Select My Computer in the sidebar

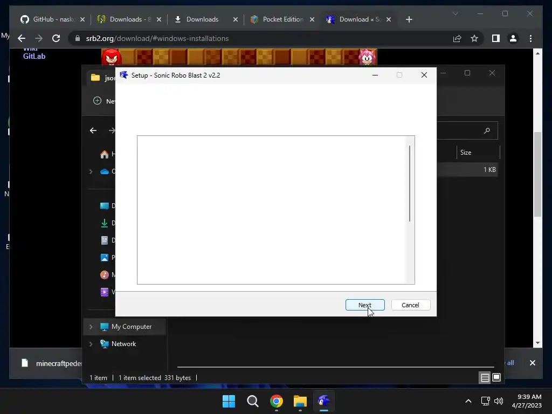pos(132,327)
